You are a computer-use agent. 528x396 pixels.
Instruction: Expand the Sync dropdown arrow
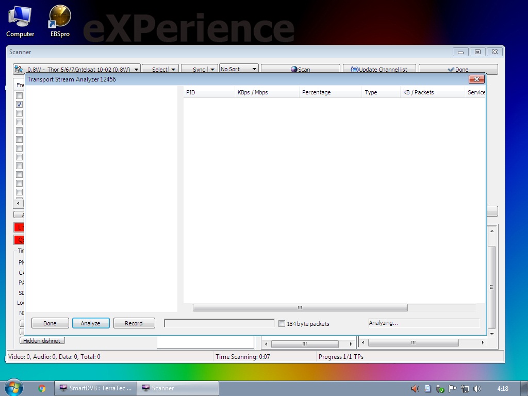click(x=212, y=70)
